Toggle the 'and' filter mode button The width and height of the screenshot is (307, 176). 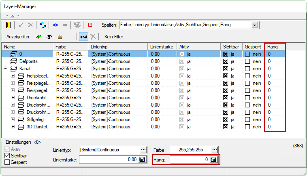(x=83, y=37)
